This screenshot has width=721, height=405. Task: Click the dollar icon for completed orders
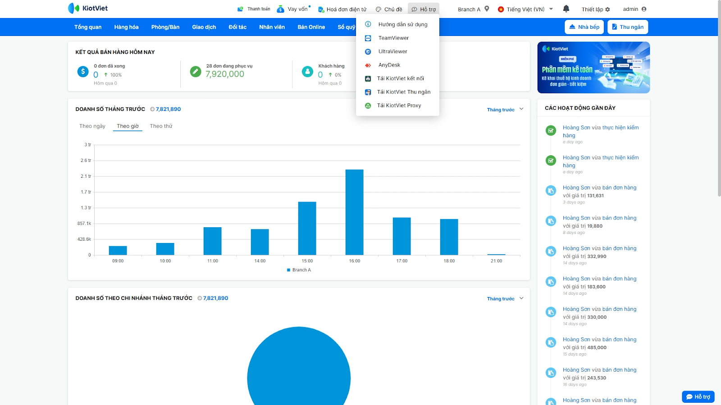[83, 72]
